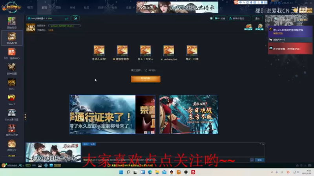Select the highlighted second tab in top navigation
This screenshot has width=314, height=176.
44,7
